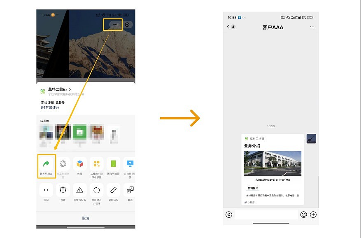The image size is (361, 238).
Task: Tap the 公司简介 heading in the card
Action: tap(253, 188)
